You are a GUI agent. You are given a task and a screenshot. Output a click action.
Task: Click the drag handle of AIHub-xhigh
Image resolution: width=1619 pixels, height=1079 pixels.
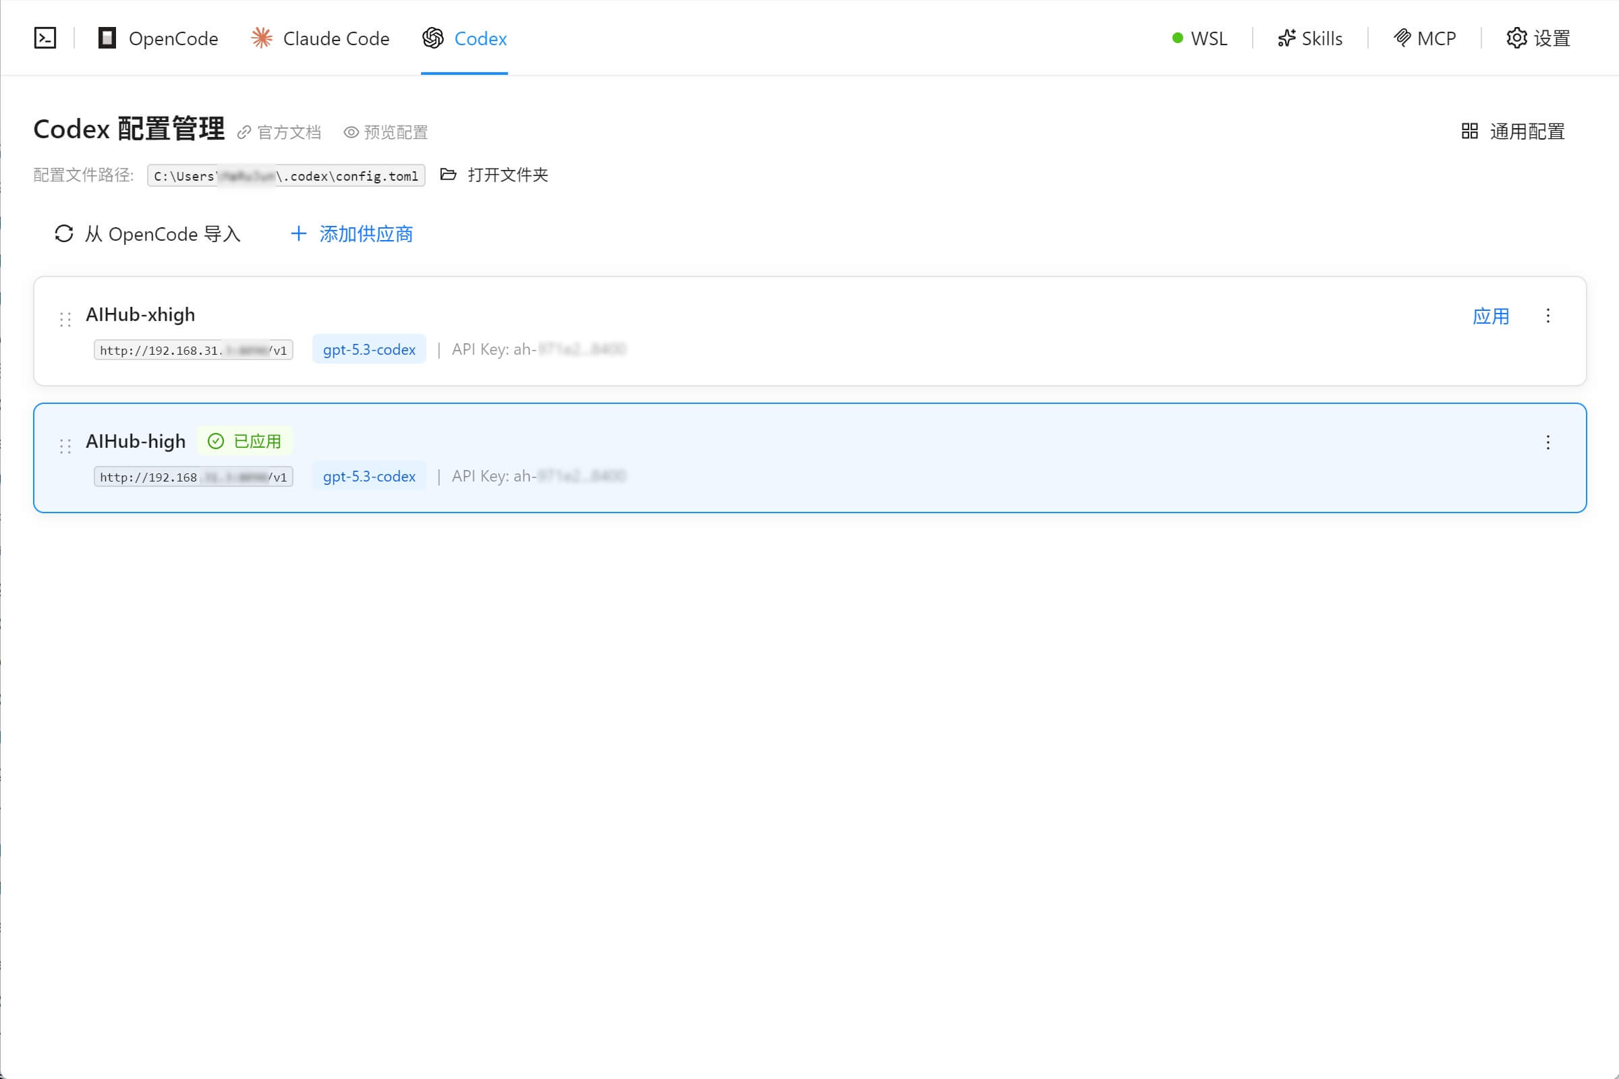(65, 319)
